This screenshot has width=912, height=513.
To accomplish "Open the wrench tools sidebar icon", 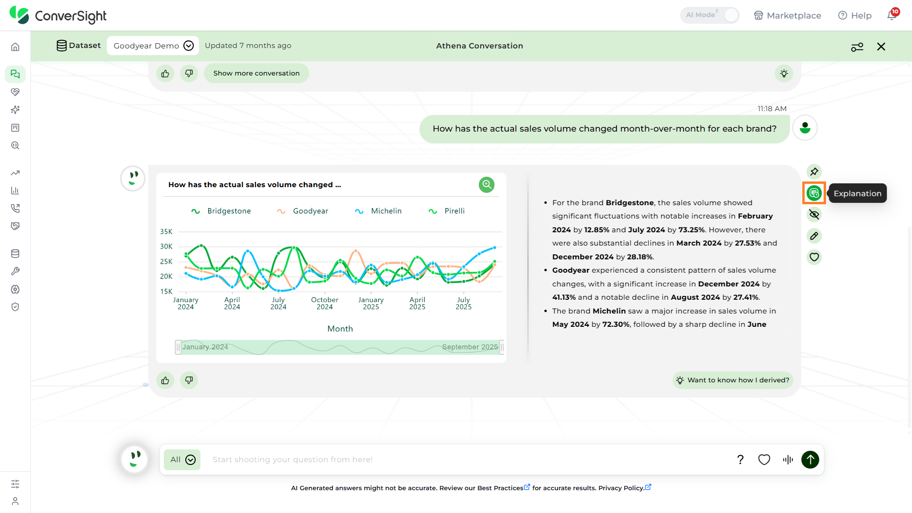I will pyautogui.click(x=15, y=271).
